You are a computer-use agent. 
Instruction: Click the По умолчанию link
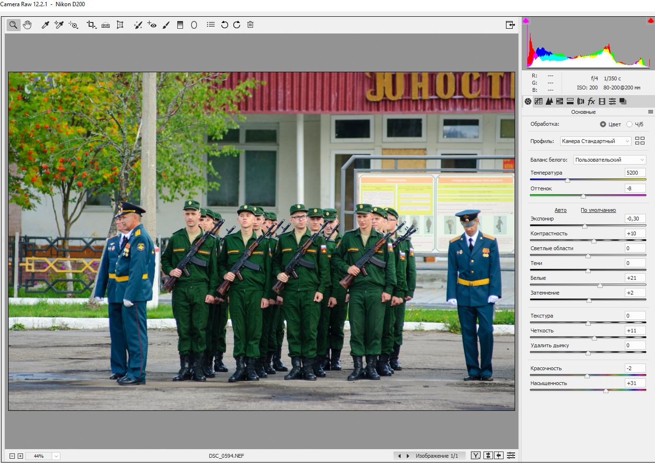pyautogui.click(x=598, y=210)
